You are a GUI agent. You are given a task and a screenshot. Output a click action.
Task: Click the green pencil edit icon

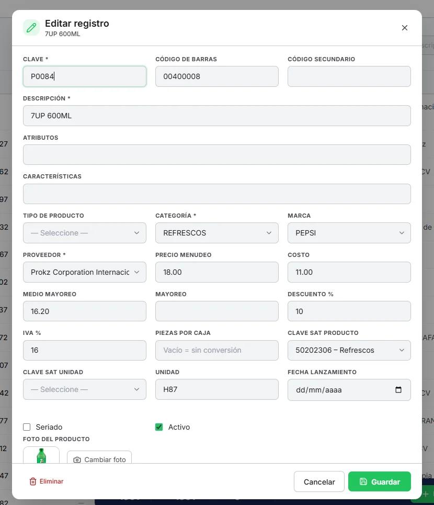(31, 28)
